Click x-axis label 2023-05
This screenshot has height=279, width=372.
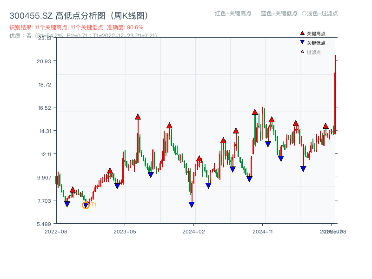pos(125,232)
